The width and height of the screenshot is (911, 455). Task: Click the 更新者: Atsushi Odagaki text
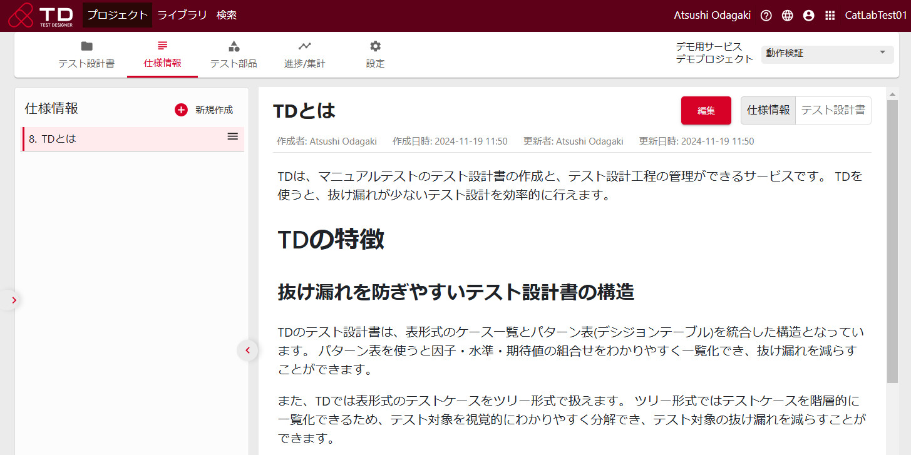coord(574,141)
